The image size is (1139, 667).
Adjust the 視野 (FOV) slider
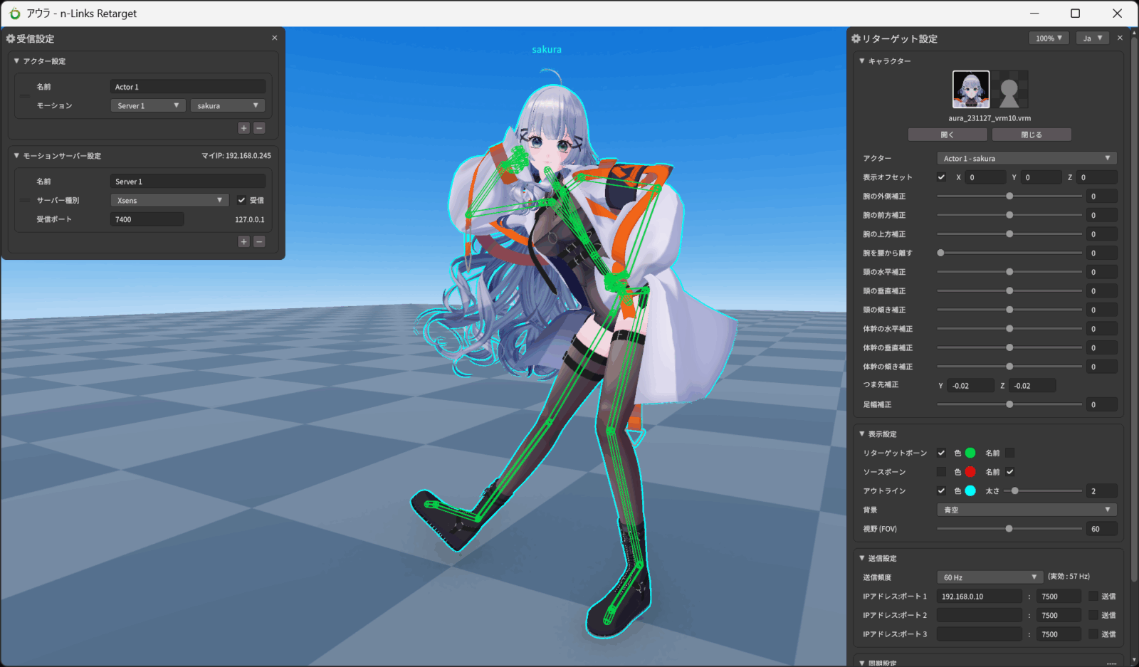[x=1009, y=529]
